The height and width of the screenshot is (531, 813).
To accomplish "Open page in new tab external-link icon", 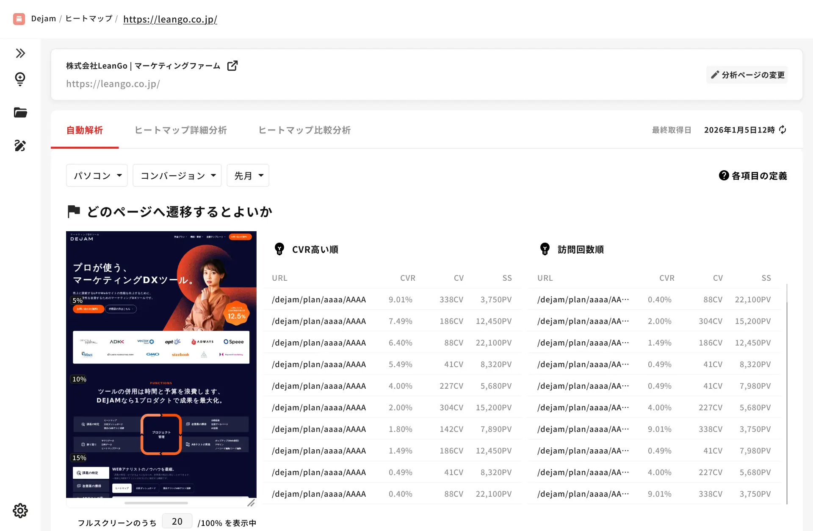I will 232,66.
